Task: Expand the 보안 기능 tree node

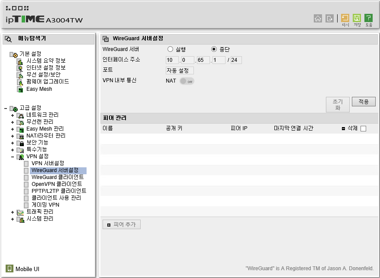Action: (13, 143)
